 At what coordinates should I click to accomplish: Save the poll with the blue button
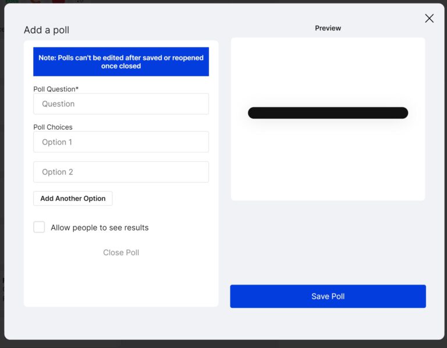point(328,296)
